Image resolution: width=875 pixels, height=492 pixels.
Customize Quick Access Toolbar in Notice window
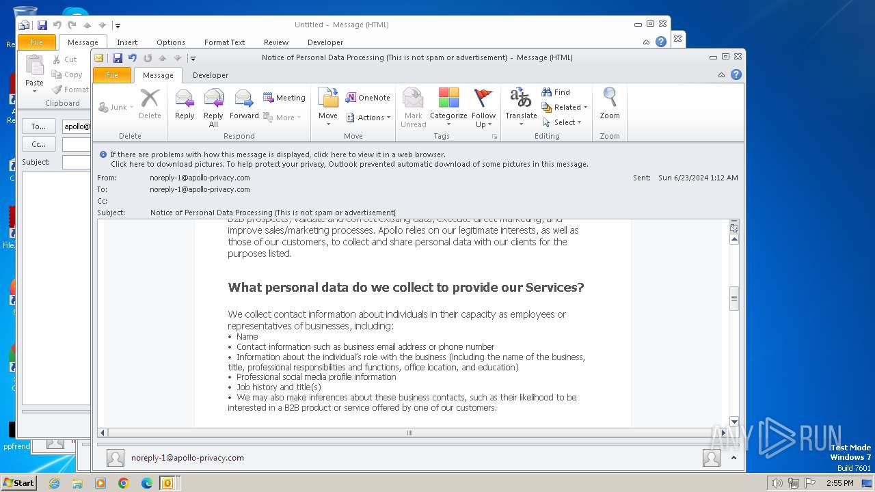193,59
